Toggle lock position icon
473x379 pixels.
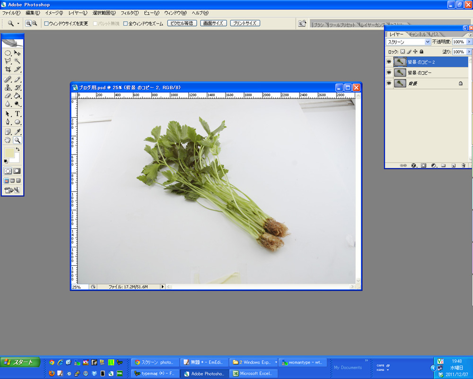[415, 52]
